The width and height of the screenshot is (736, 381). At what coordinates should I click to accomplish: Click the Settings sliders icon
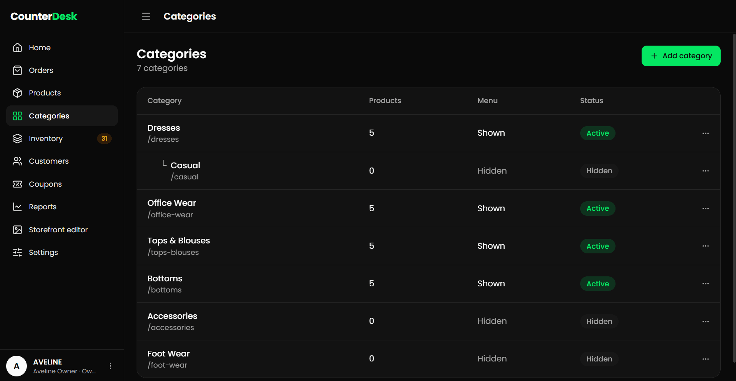click(x=17, y=252)
